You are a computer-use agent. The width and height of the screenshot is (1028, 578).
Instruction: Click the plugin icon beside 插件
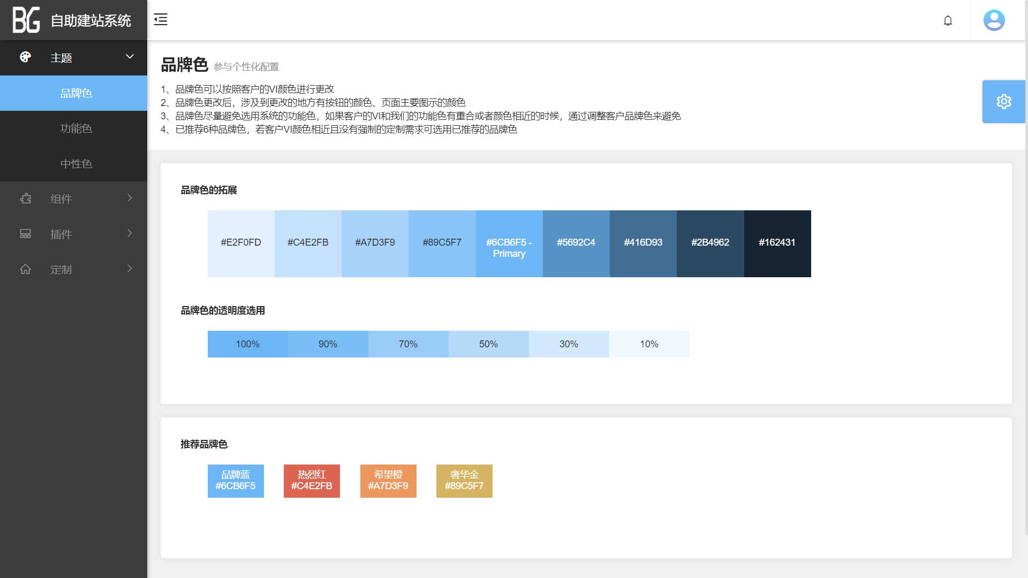coord(25,234)
